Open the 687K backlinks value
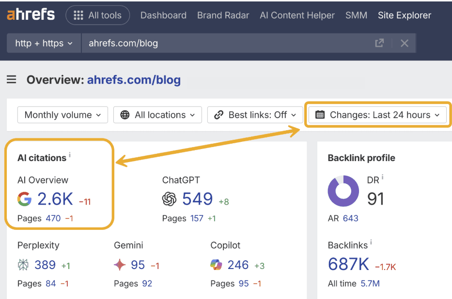 pyautogui.click(x=348, y=264)
